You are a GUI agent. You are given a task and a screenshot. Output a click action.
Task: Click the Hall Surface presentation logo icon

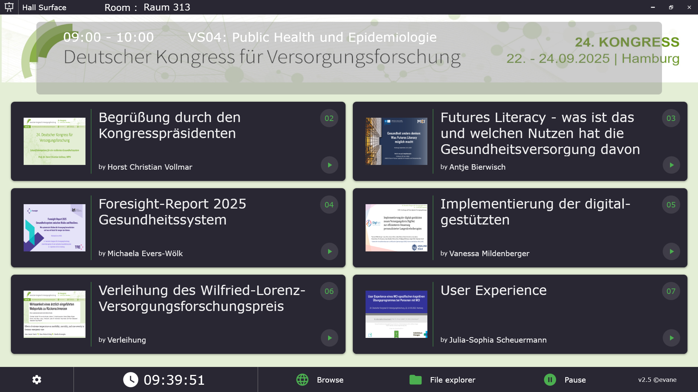click(x=9, y=7)
